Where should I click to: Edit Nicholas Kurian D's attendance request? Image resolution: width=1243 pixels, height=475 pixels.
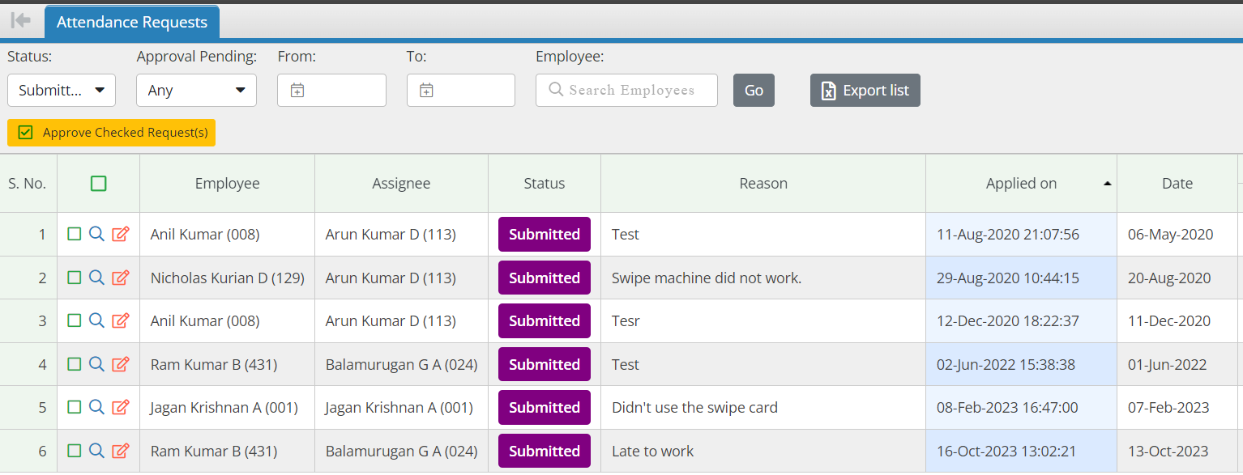coord(120,278)
